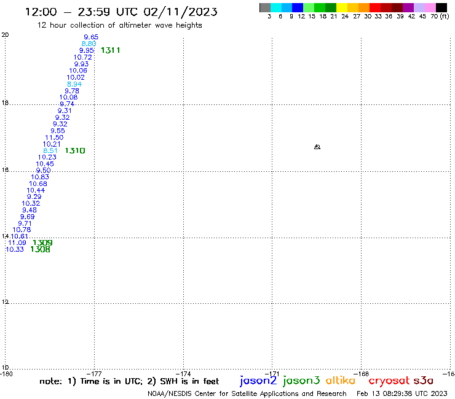Click the -177 longitude axis label
The height and width of the screenshot is (399, 455).
pos(94,374)
